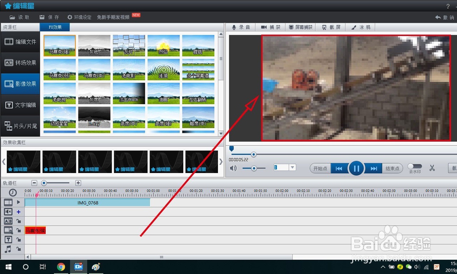Click effects list scroll up arrow

click(x=221, y=34)
